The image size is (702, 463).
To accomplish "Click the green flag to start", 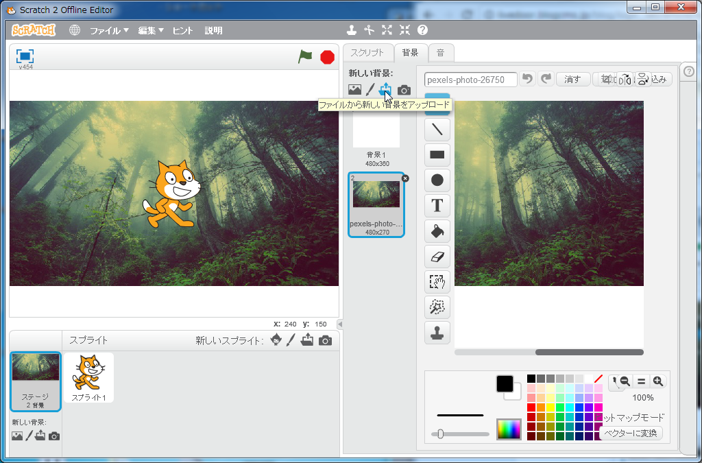I will click(305, 57).
